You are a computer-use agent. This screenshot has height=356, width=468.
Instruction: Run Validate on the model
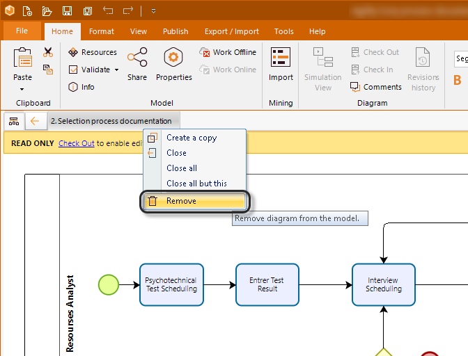pos(90,70)
